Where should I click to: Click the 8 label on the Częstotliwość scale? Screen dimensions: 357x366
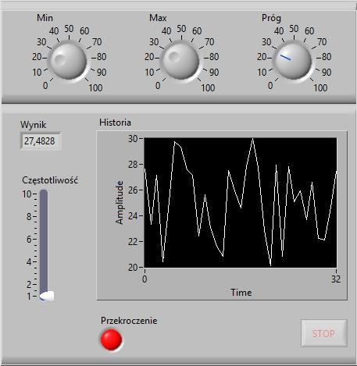point(29,217)
